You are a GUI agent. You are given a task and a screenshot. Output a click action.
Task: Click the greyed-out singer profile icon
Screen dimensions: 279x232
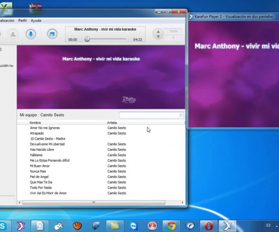pos(13,34)
